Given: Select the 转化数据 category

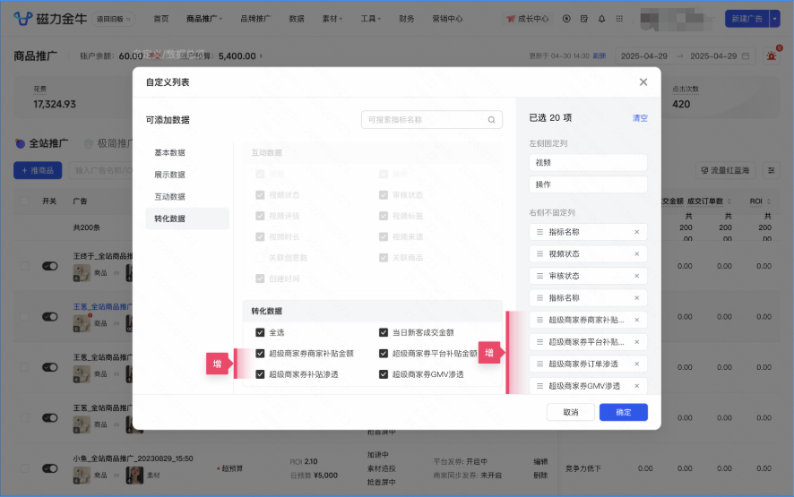Looking at the screenshot, I should coord(187,219).
